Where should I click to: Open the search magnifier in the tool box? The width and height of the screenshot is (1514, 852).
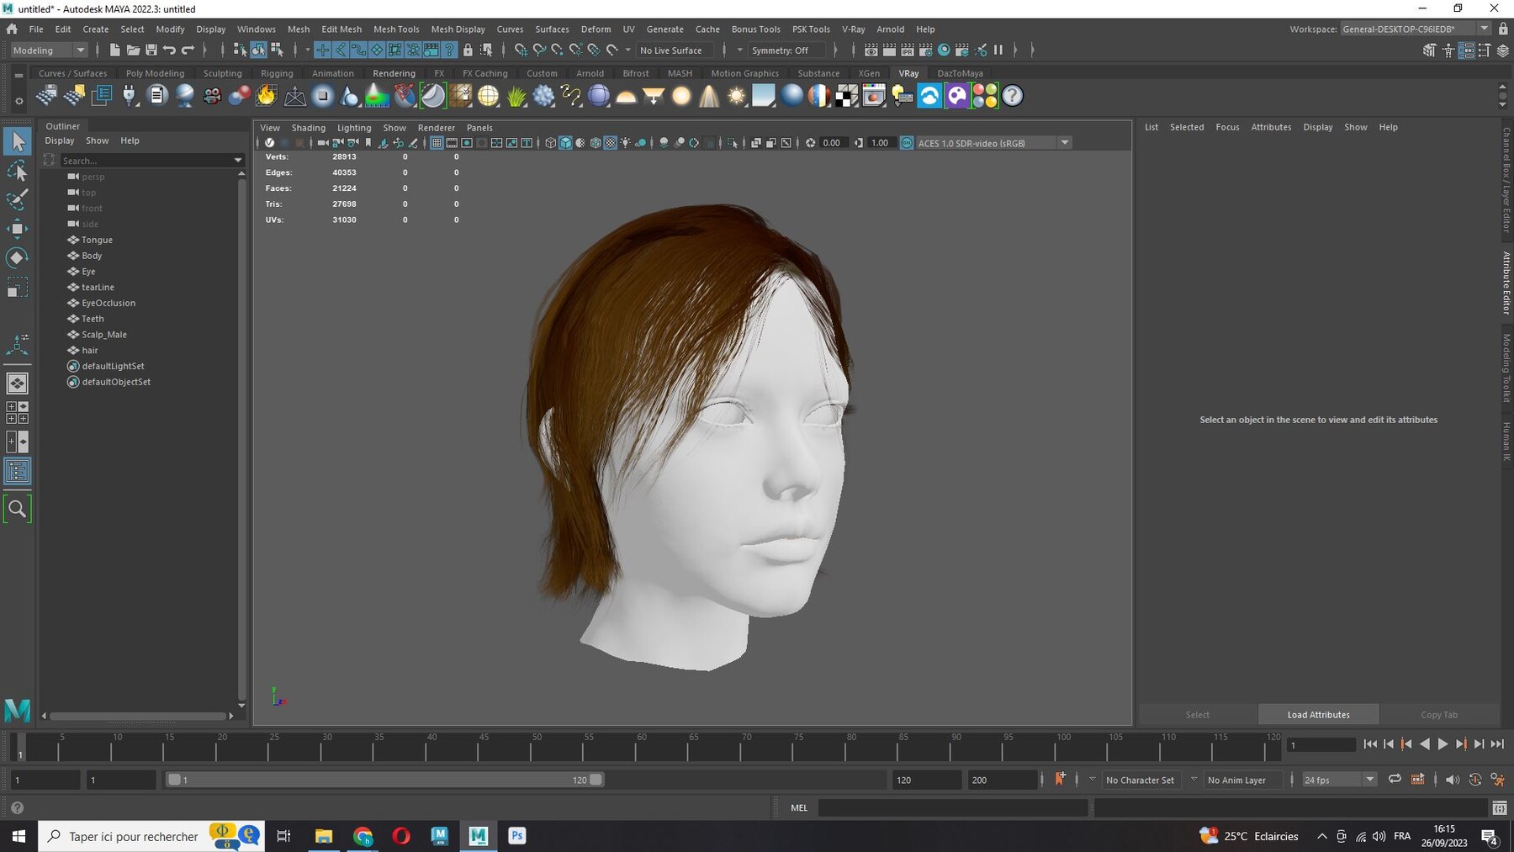(x=18, y=509)
